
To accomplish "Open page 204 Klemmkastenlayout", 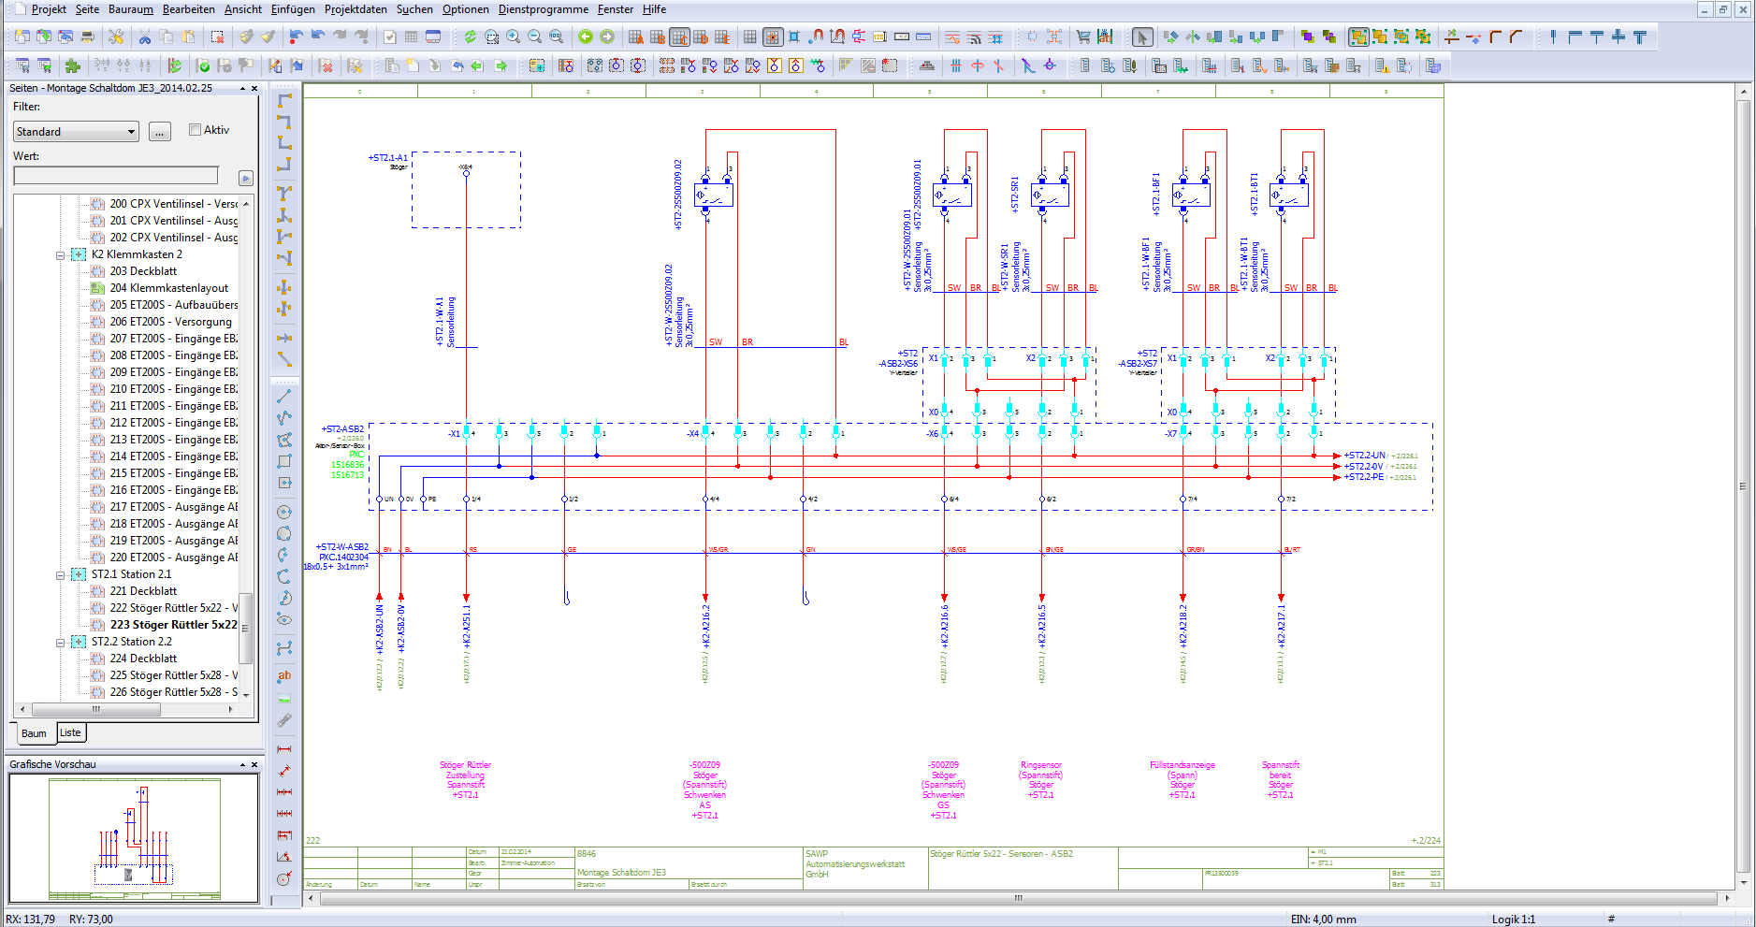I will coord(168,288).
